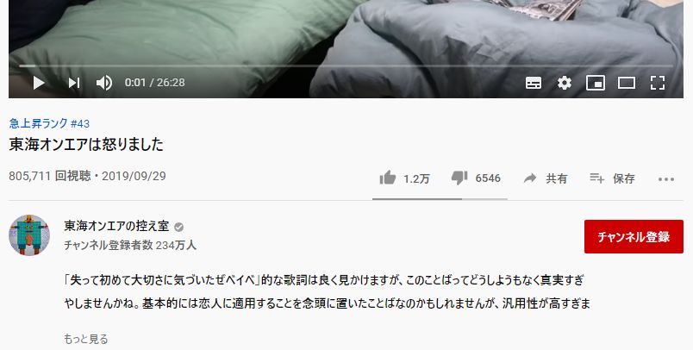693x350 pixels.
Task: Expand the description with もっと見る
Action: click(x=85, y=339)
